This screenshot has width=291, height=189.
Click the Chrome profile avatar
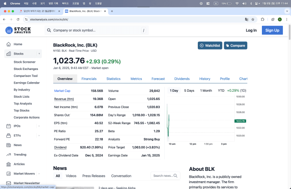280,19
